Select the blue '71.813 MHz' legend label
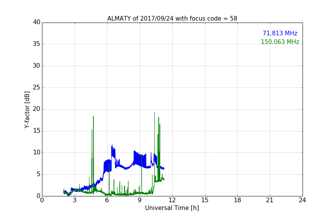 pos(280,33)
